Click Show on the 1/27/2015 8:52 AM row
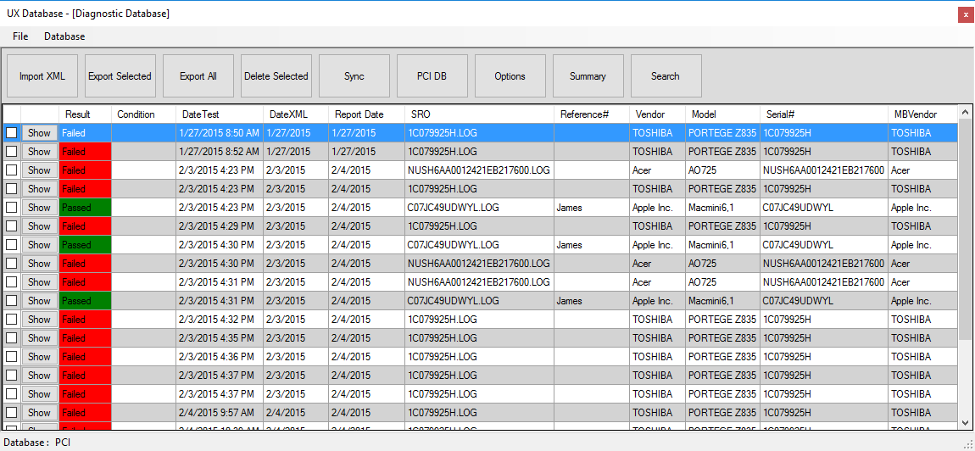 point(39,152)
